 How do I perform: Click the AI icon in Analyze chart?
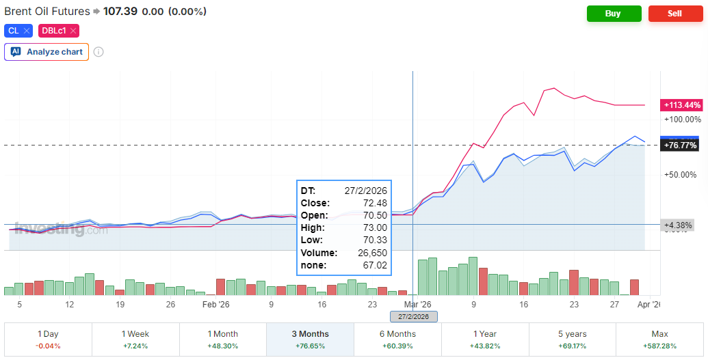click(x=16, y=52)
